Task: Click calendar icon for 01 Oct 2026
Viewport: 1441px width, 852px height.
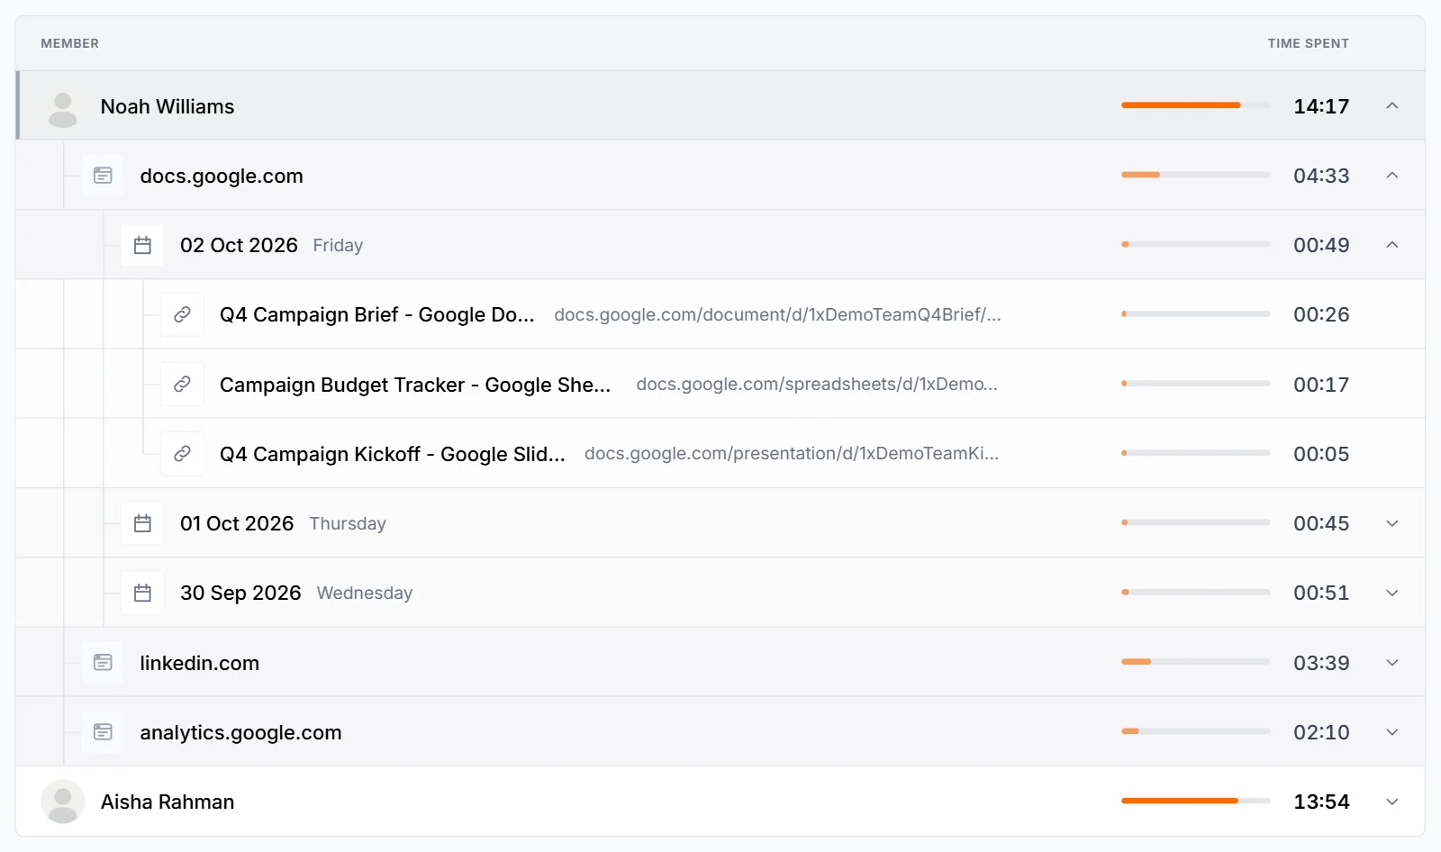Action: click(x=142, y=523)
